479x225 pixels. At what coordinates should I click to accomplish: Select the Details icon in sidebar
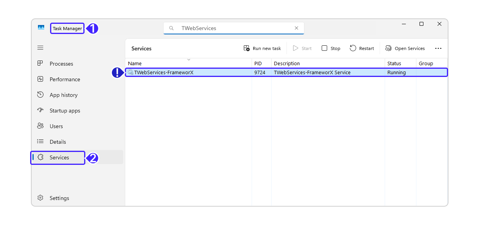coord(40,141)
